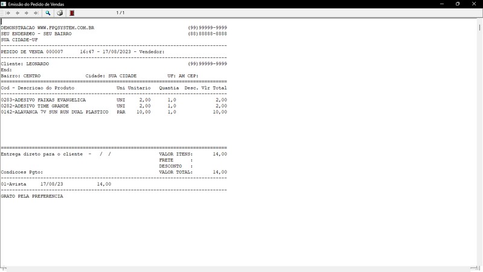Click Cidade: SUA CIDADE text
The image size is (483, 272).
111,76
